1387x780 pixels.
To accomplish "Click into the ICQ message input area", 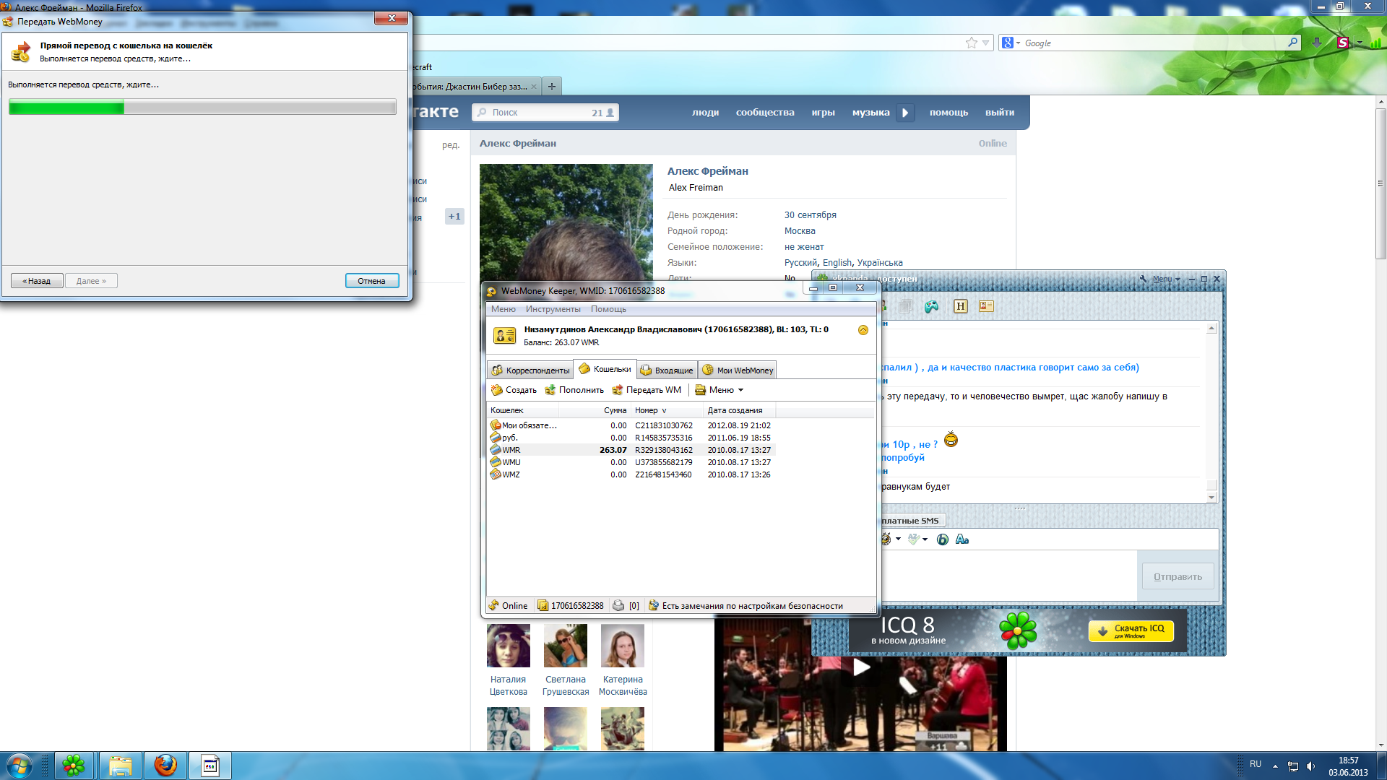I will tap(1008, 576).
